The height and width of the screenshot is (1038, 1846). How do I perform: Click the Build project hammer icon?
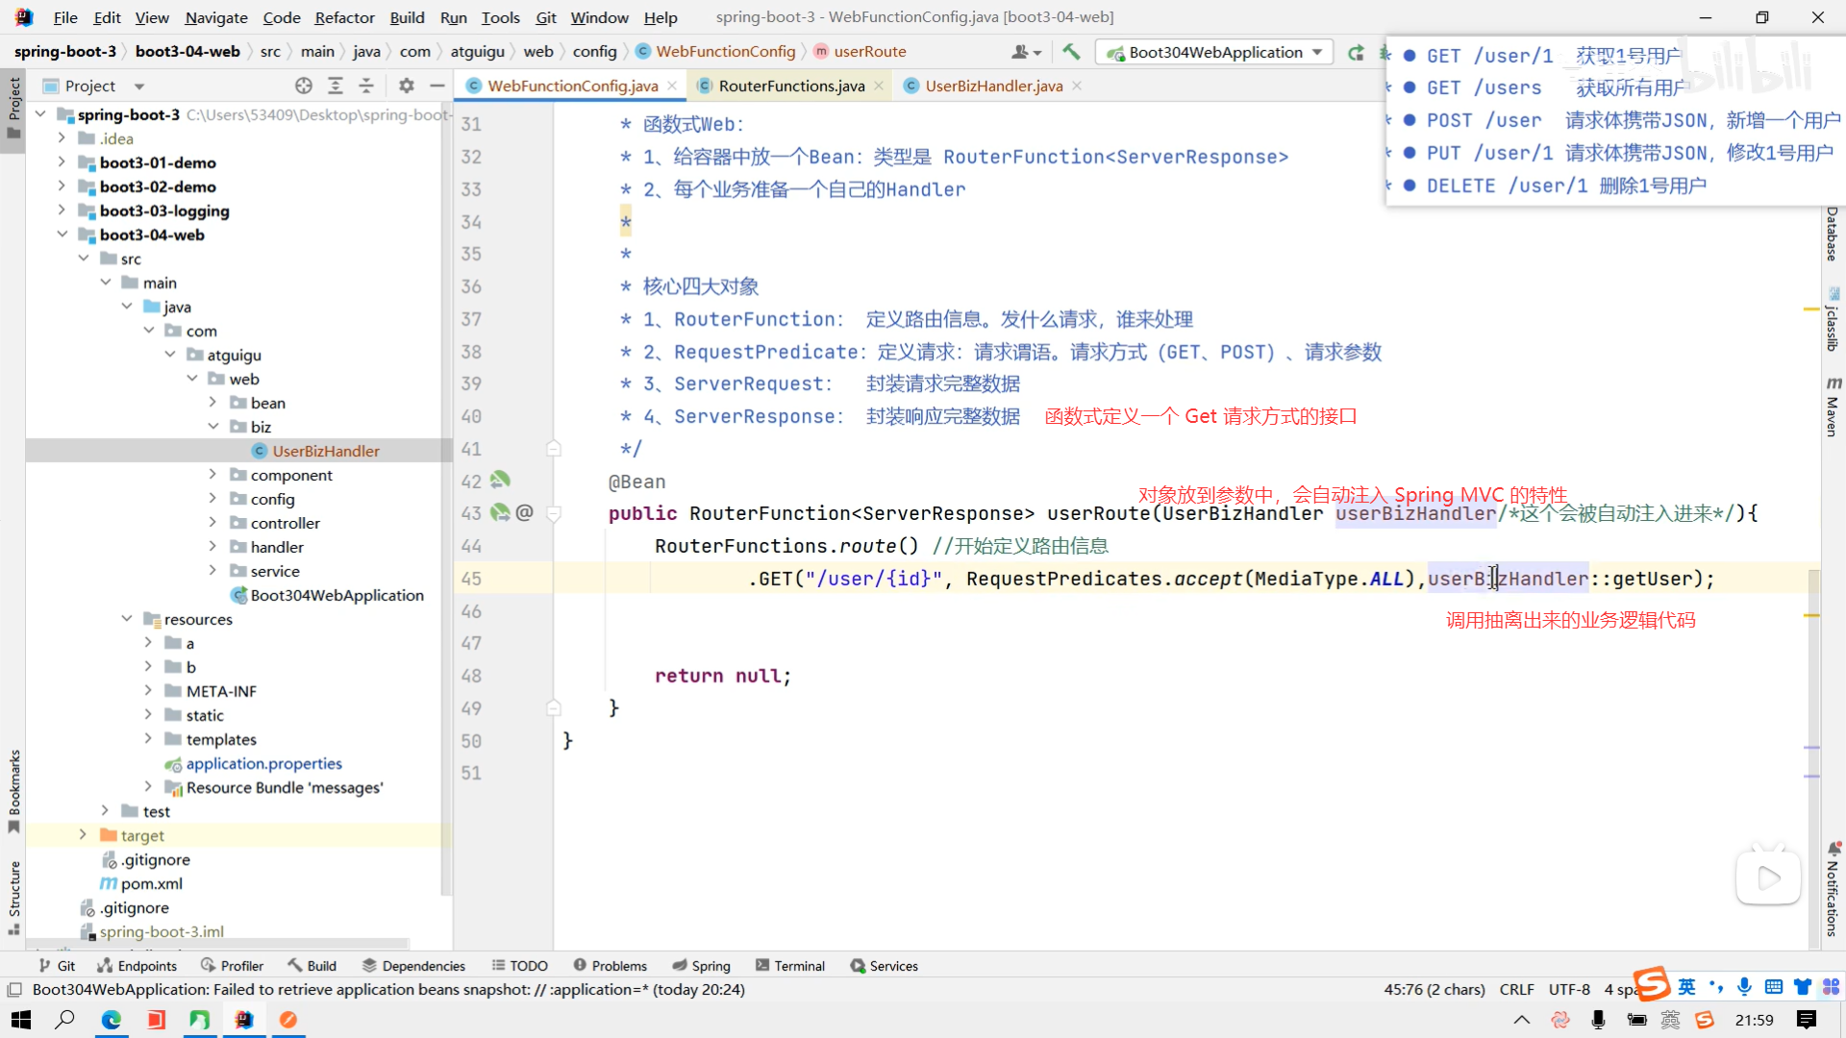(x=1071, y=52)
